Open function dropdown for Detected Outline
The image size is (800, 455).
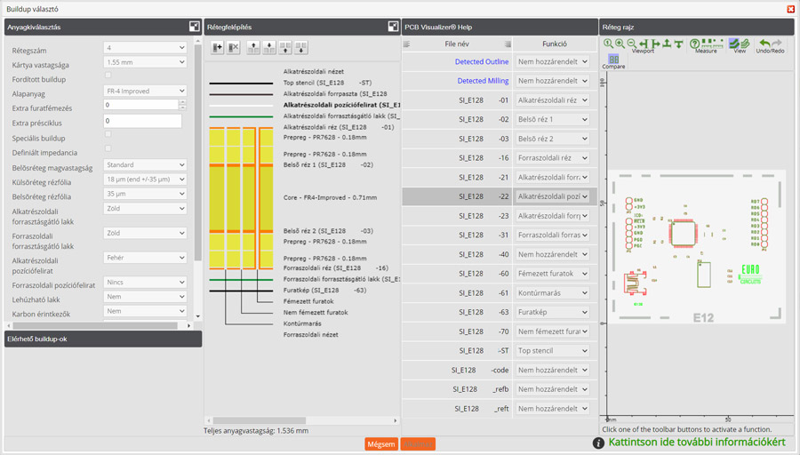point(551,62)
